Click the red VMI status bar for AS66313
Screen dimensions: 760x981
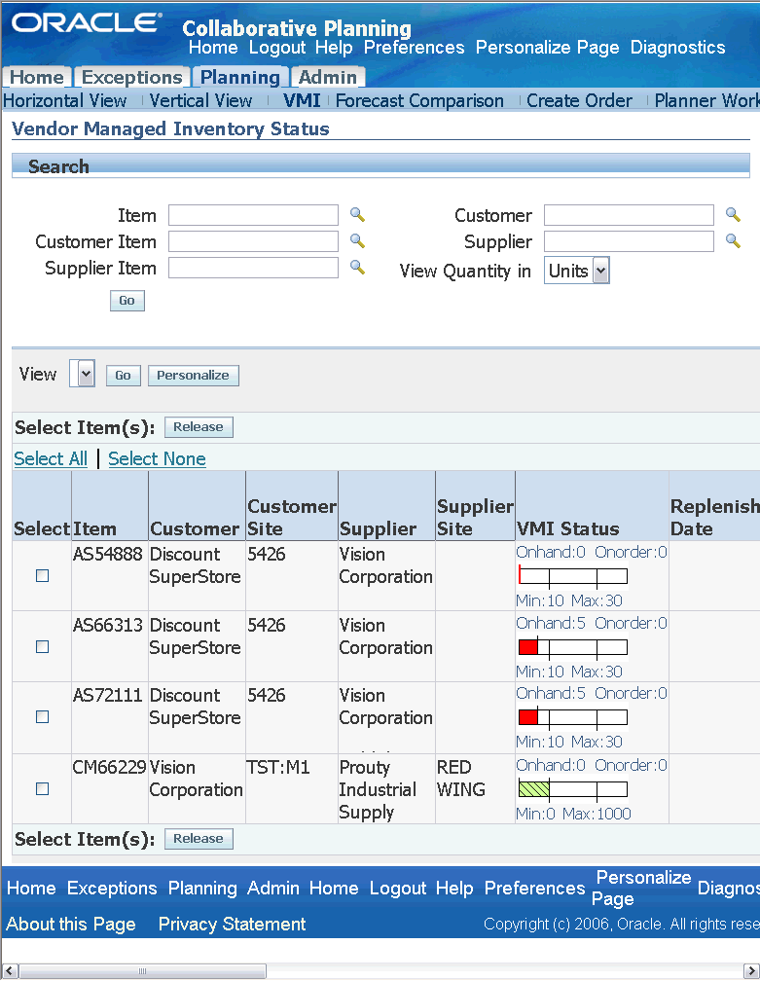coord(573,647)
